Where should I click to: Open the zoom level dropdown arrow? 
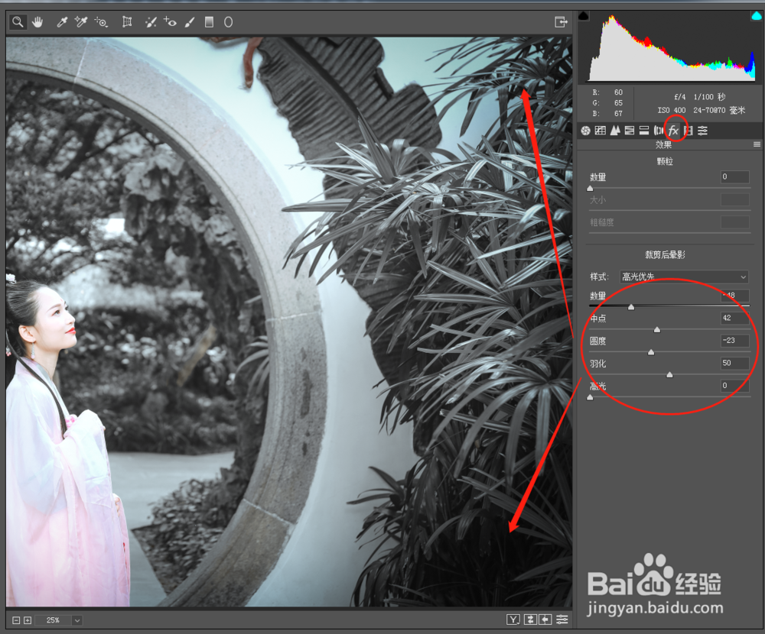[x=76, y=620]
